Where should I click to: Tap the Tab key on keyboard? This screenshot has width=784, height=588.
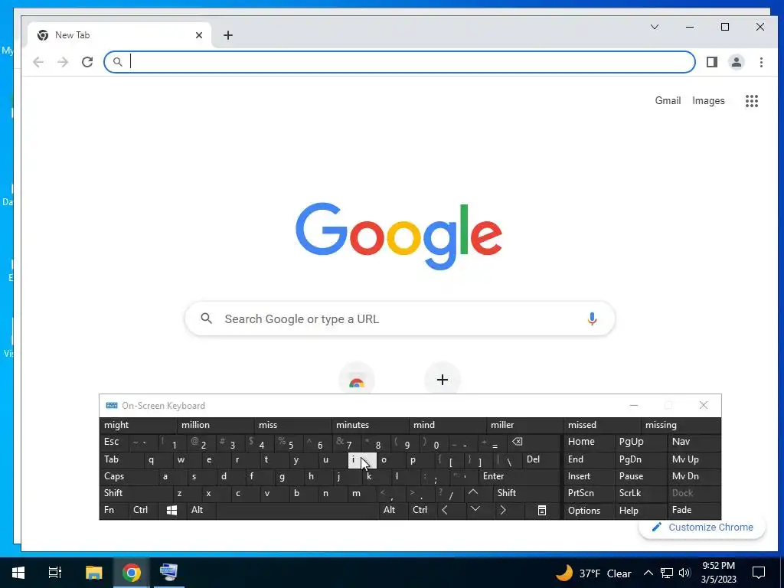[x=121, y=459]
